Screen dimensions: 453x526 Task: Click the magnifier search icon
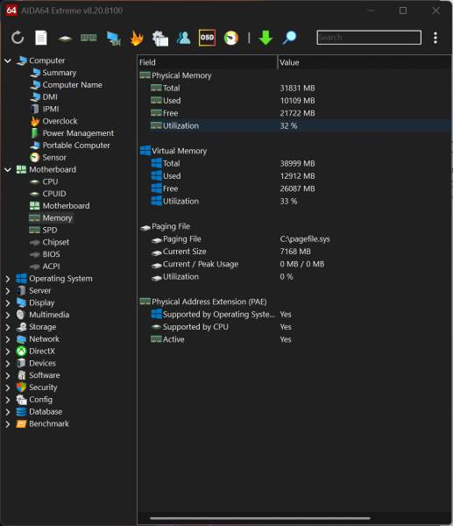pos(289,38)
